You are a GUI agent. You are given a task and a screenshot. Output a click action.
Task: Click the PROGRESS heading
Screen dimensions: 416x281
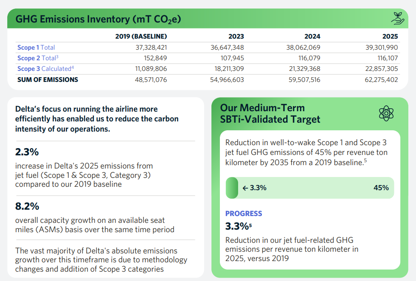pyautogui.click(x=244, y=214)
